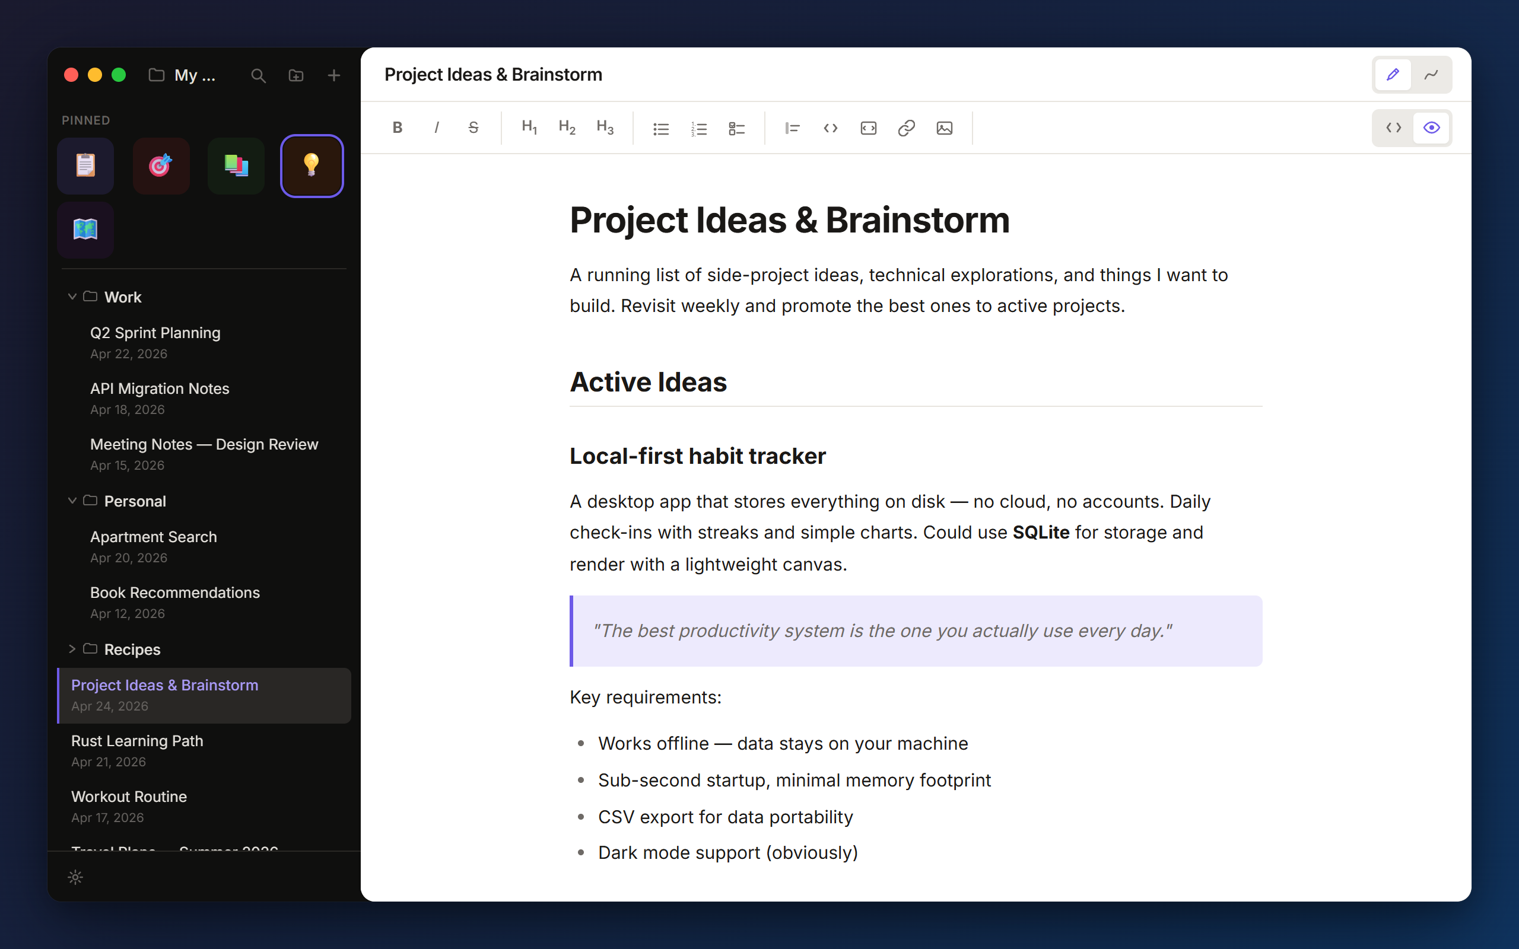Image resolution: width=1519 pixels, height=949 pixels.
Task: Click the Local-first habit tracker heading
Action: 697,456
